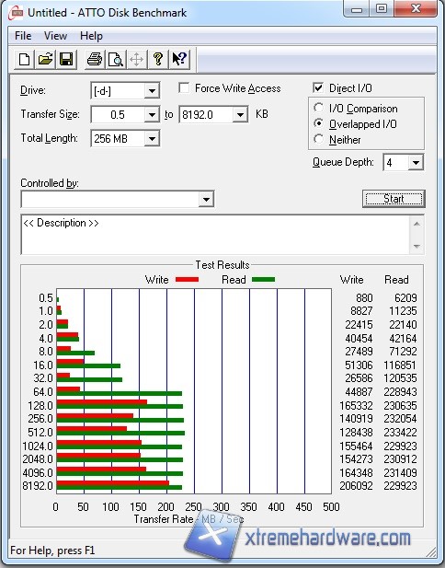The image size is (445, 568).
Task: Click the four-arrow move toolbar icon
Action: click(x=136, y=59)
